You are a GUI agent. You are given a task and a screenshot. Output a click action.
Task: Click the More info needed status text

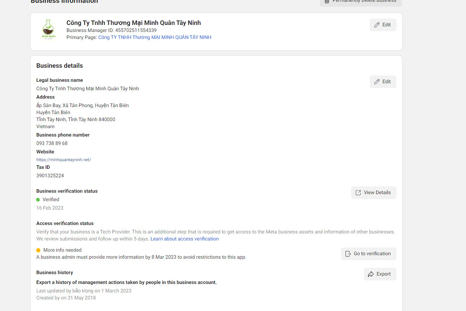(x=63, y=250)
